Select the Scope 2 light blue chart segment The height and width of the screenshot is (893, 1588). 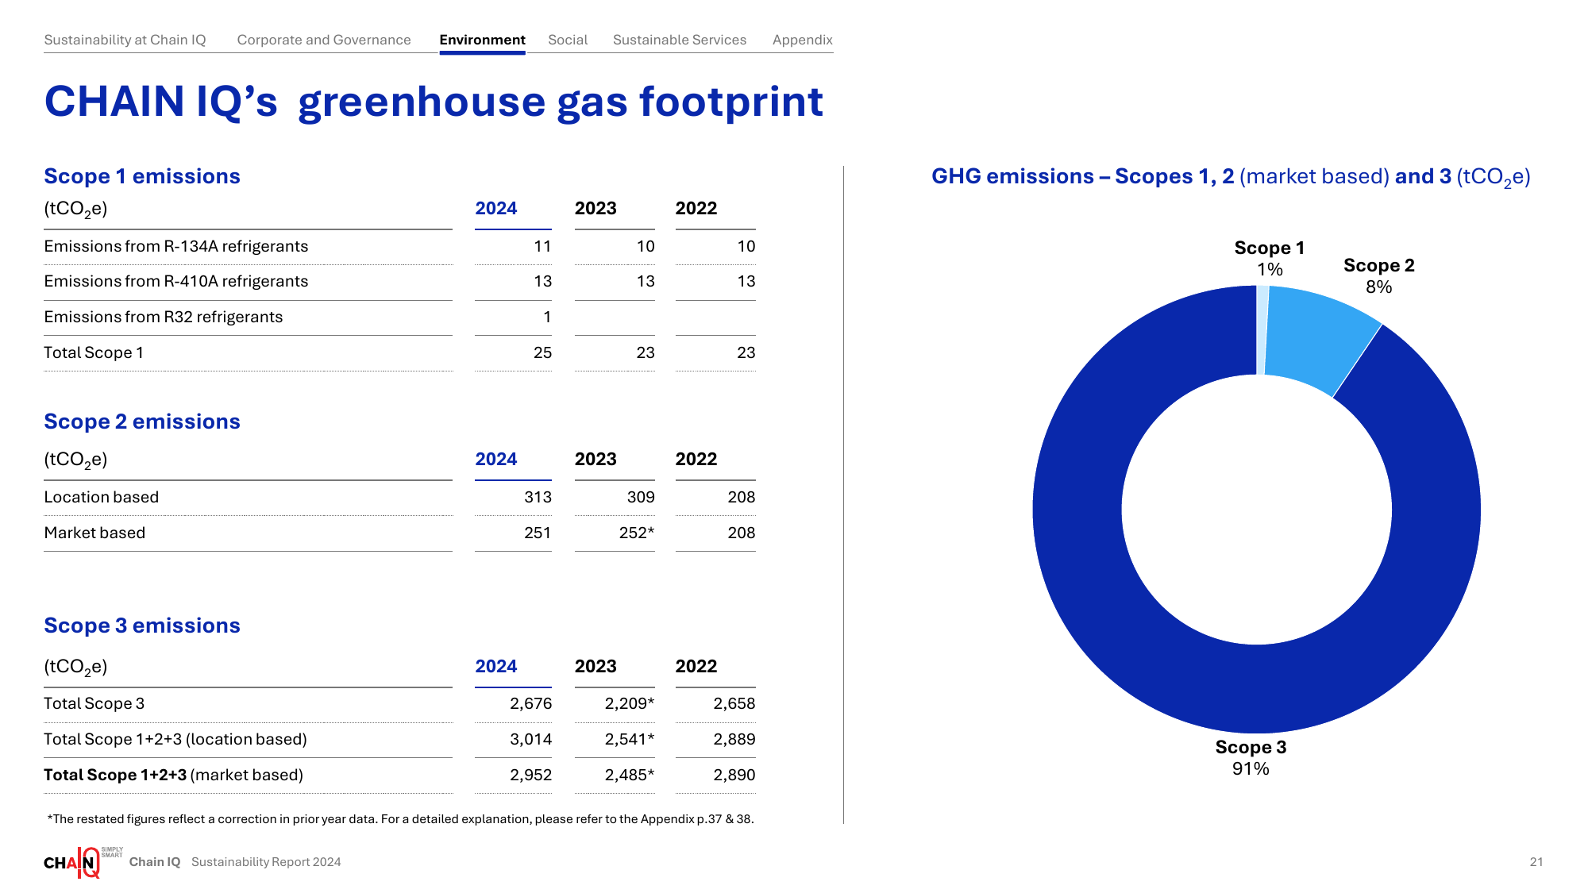tap(1318, 337)
